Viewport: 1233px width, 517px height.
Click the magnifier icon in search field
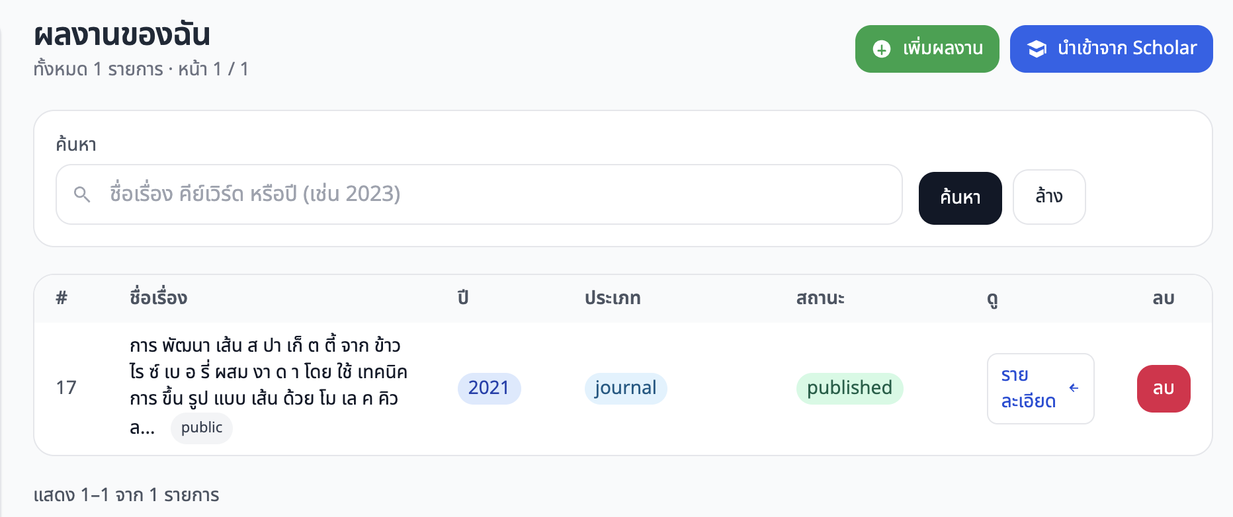[x=82, y=194]
